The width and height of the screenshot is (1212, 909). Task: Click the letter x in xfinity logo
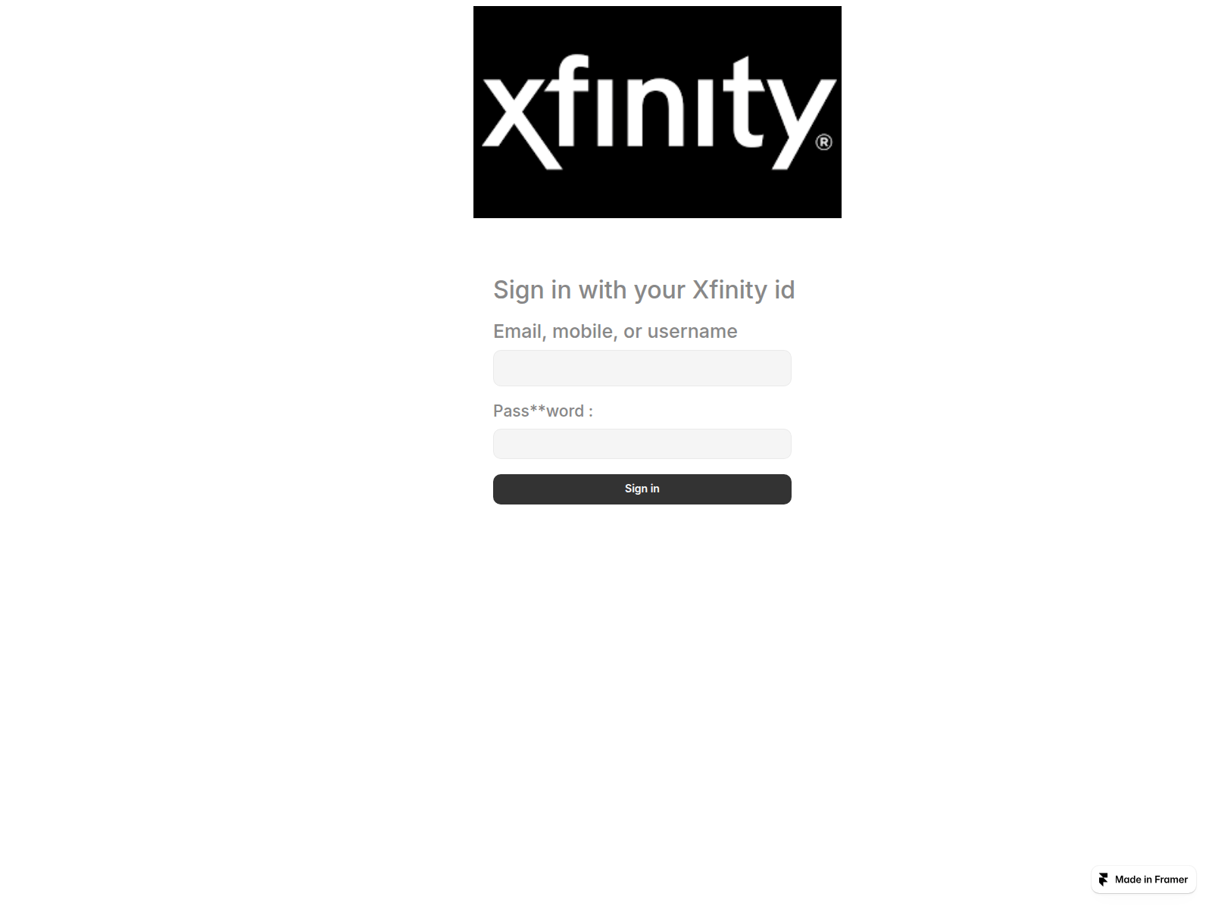pos(523,123)
